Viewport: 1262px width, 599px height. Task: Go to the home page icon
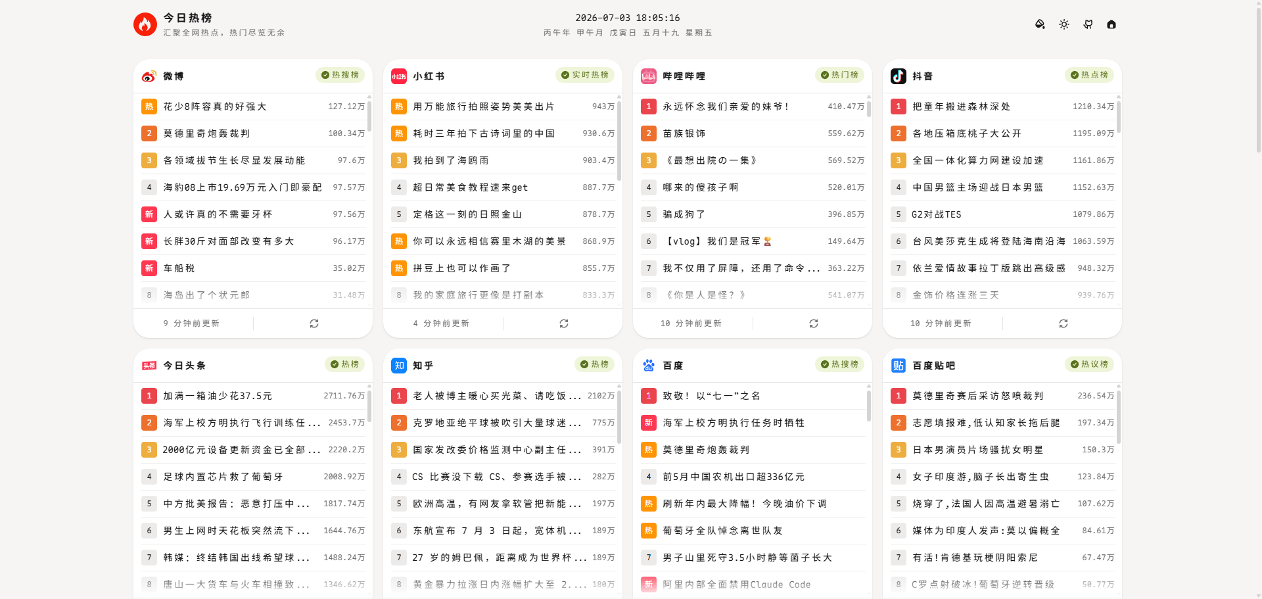1111,24
